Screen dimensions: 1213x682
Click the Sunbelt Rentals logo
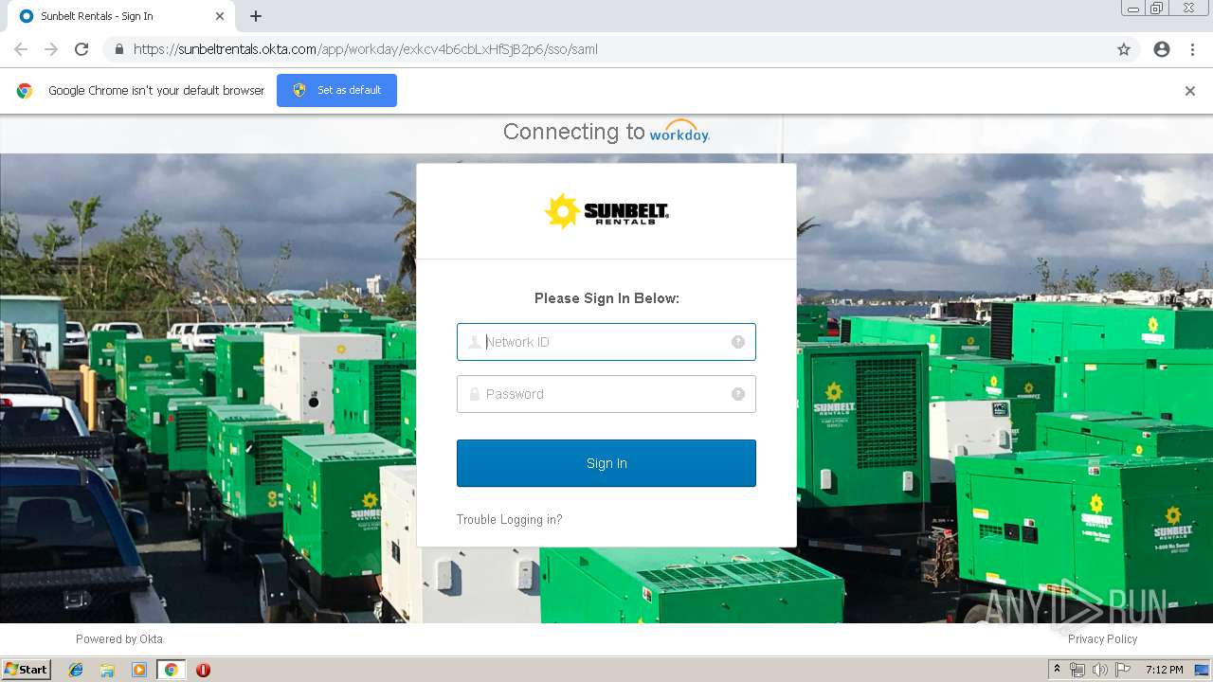tap(606, 211)
